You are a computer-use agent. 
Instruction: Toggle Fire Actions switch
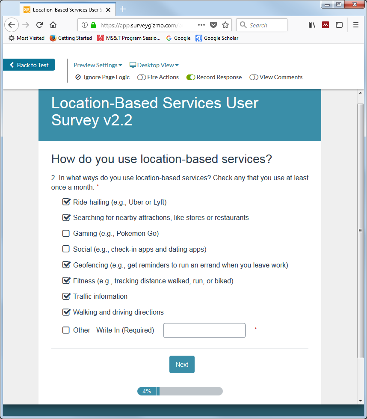(142, 77)
